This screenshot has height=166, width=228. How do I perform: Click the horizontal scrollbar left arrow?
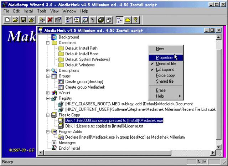click(41, 152)
